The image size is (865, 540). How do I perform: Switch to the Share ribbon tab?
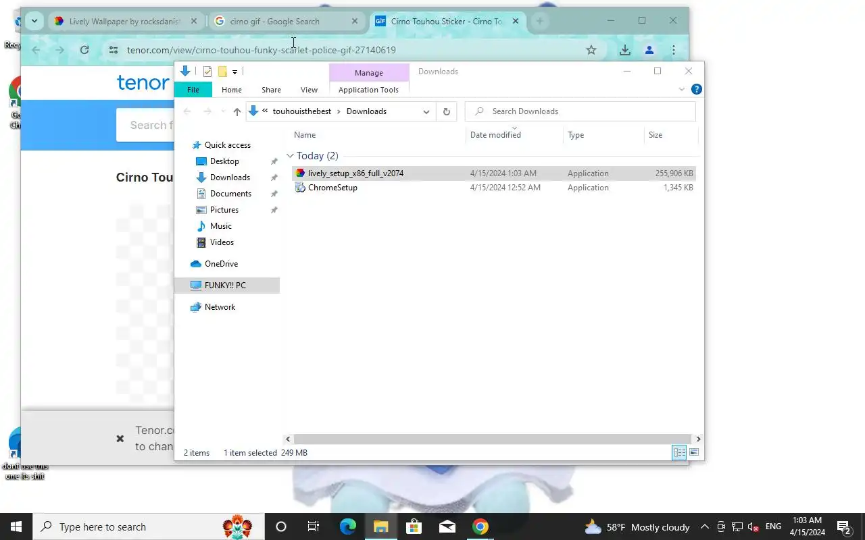[x=271, y=90]
